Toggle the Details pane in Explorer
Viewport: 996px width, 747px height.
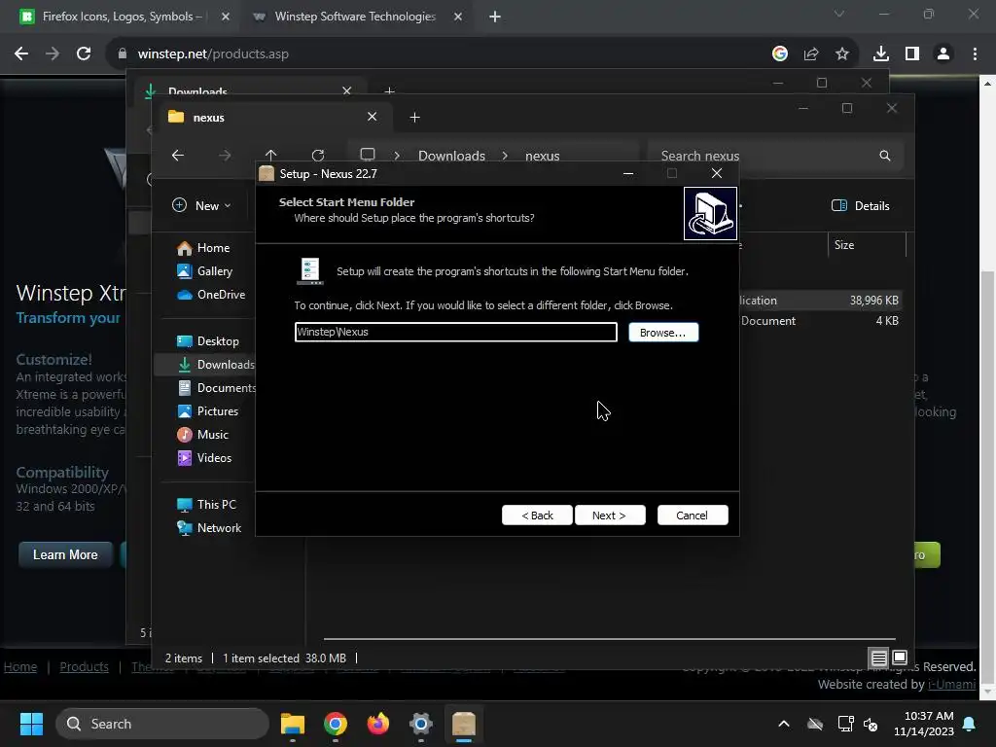click(861, 206)
